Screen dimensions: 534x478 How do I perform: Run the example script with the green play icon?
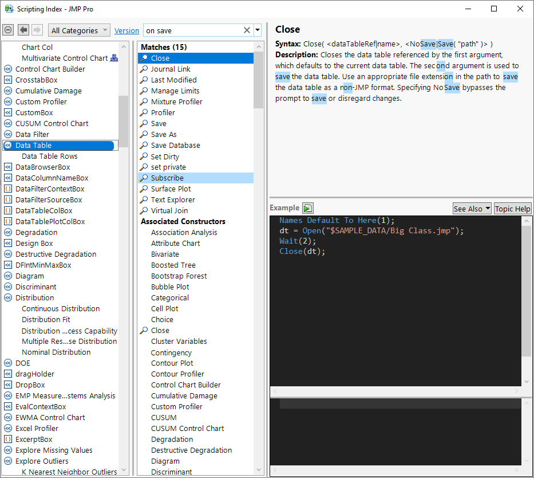[x=308, y=208]
